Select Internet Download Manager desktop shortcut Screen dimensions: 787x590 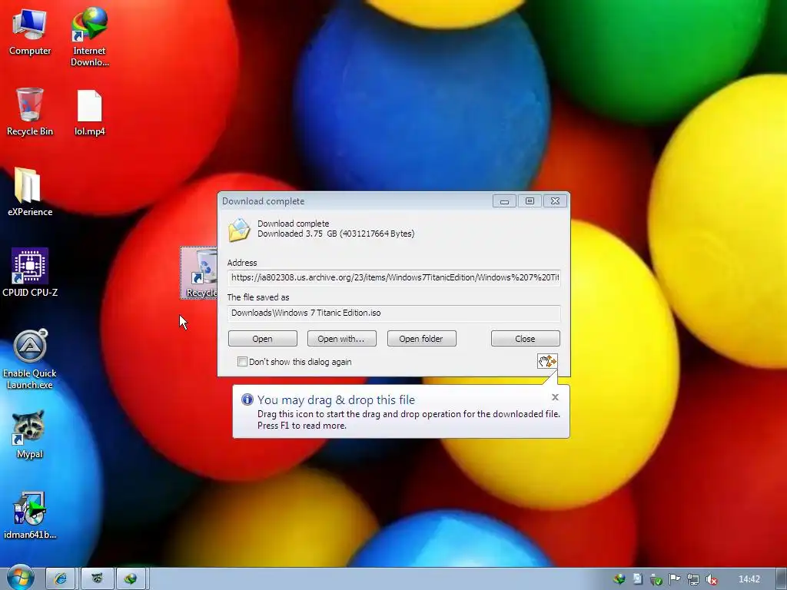point(89,37)
